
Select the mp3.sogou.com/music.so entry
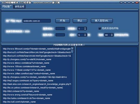pos(37,81)
